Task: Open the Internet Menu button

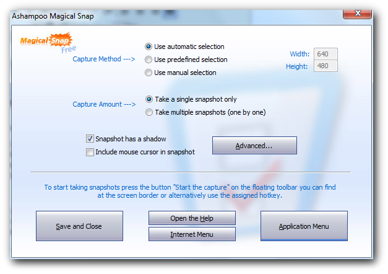Action: tap(192, 234)
